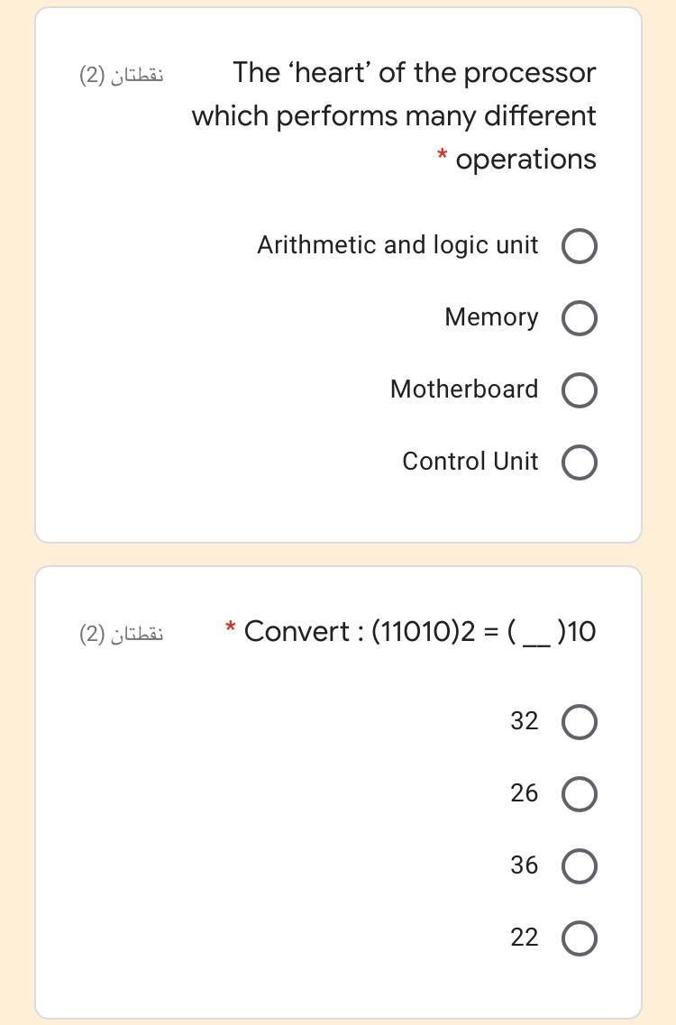Select the Memory radio button

click(579, 317)
